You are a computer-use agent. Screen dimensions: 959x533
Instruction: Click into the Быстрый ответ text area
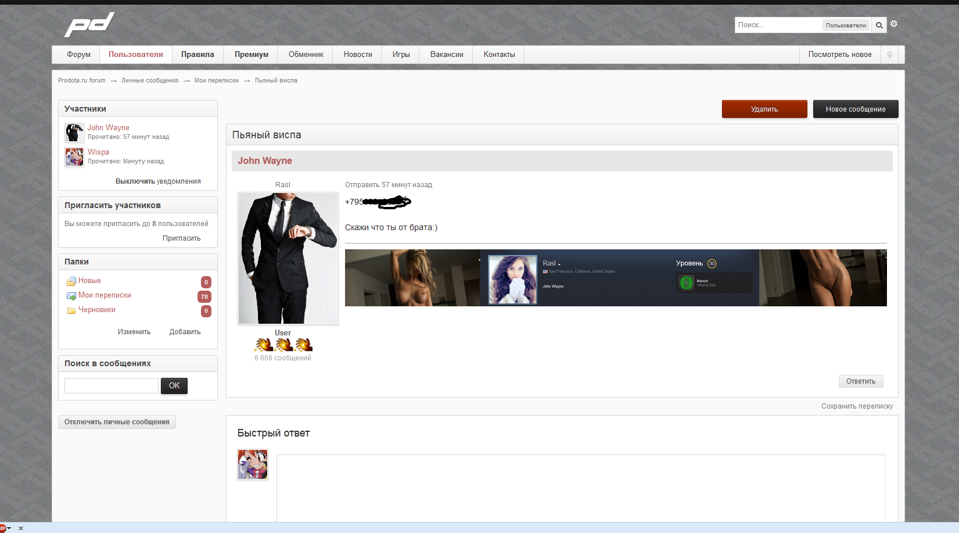[581, 488]
